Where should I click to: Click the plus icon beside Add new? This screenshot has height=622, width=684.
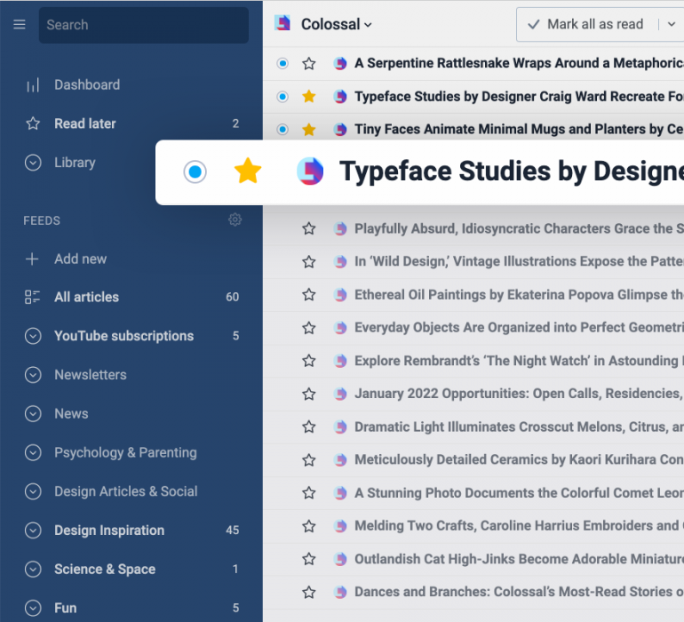(x=33, y=259)
